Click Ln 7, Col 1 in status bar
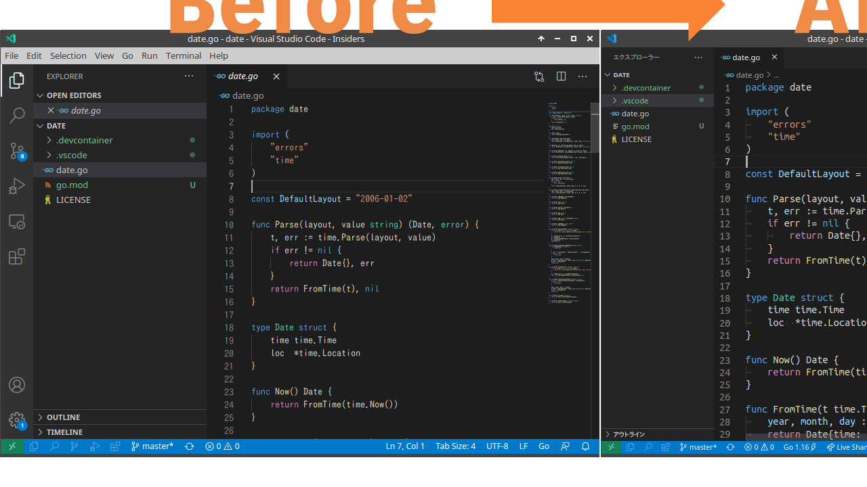The height and width of the screenshot is (487, 867). tap(405, 446)
